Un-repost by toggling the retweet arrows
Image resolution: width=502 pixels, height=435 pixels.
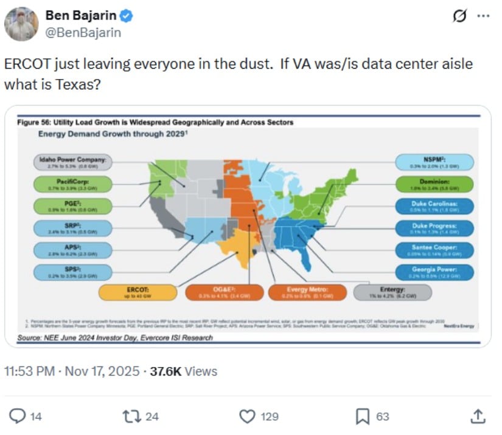[x=131, y=417]
